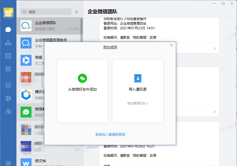The image size is (237, 166).
Task: Open the 微盘 conversation
Action: [30, 60]
